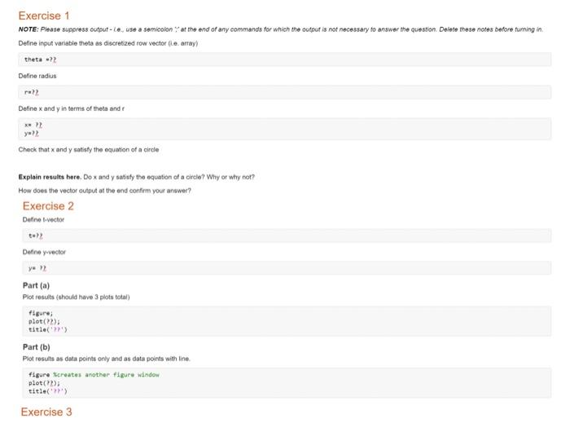The height and width of the screenshot is (423, 570).
Task: Click 'plot(??);' line in Part (a)
Action: [x=44, y=321]
